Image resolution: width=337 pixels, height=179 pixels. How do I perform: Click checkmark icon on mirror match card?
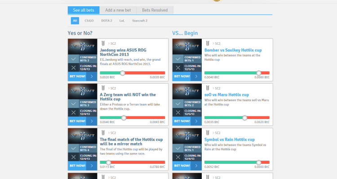click(74, 149)
